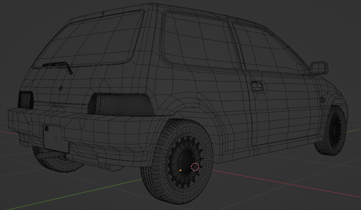This screenshot has width=361, height=210.
Task: Click the red X axis line
Action: [286, 183]
